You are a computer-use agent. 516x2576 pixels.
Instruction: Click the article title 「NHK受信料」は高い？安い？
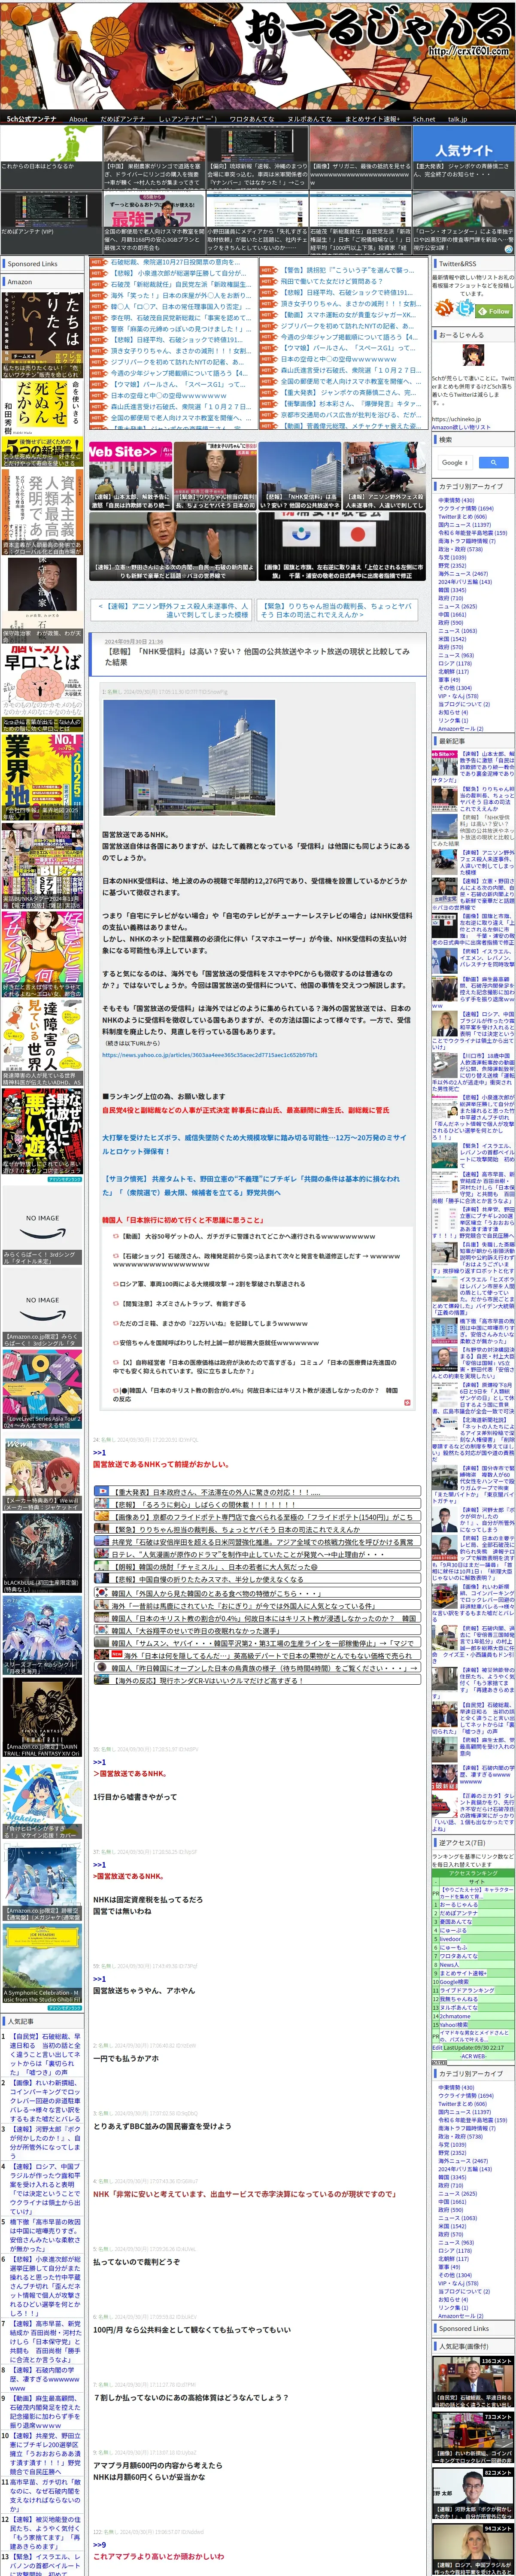tap(257, 656)
